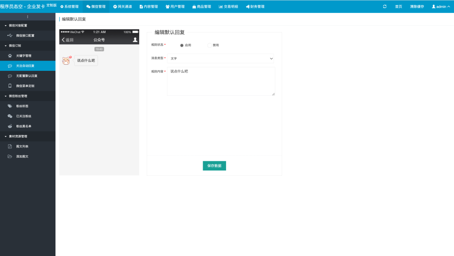454x256 pixels.
Task: Go to 首页 link
Action: 399,6
